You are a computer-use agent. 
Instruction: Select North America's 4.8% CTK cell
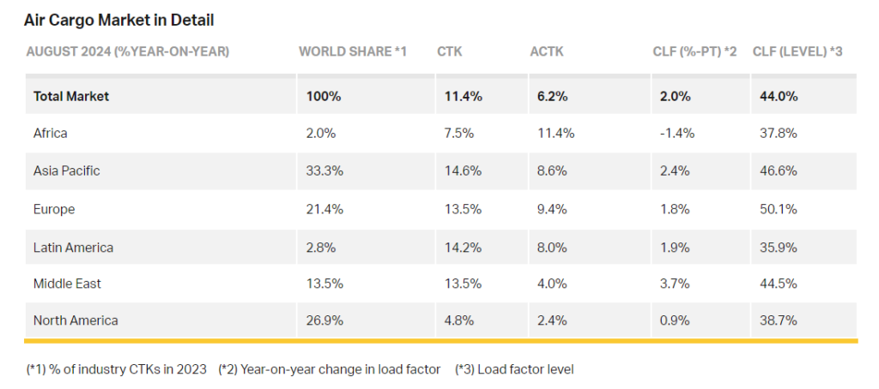pos(457,320)
